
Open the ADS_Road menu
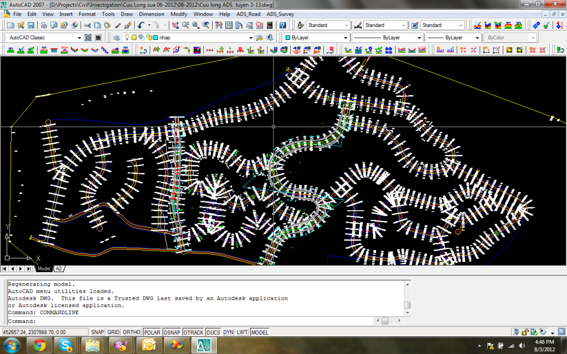click(249, 14)
